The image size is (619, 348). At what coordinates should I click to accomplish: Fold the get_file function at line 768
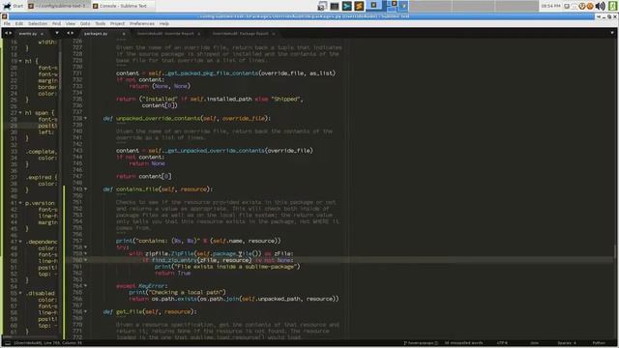coord(86,311)
